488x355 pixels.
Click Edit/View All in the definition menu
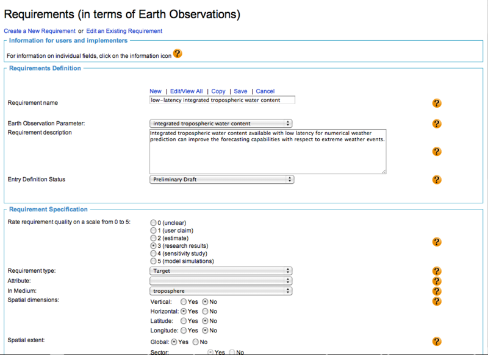[186, 91]
